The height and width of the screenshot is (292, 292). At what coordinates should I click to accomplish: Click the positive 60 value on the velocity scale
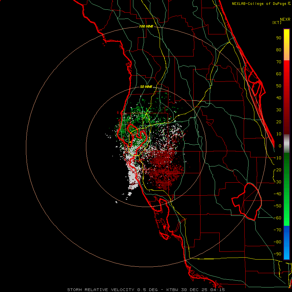click(x=279, y=74)
